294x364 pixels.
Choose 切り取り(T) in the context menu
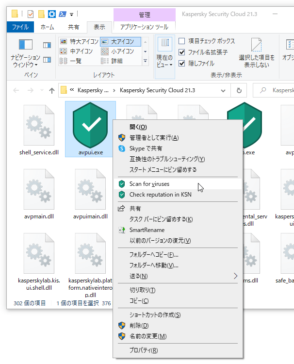[178, 290]
